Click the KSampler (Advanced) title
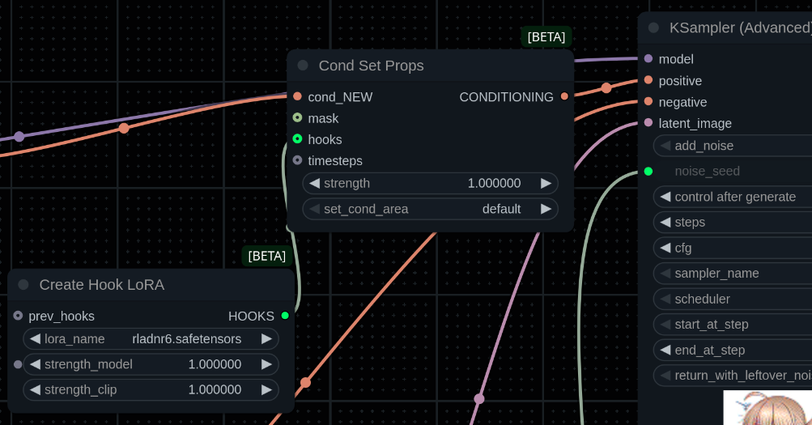 (741, 28)
